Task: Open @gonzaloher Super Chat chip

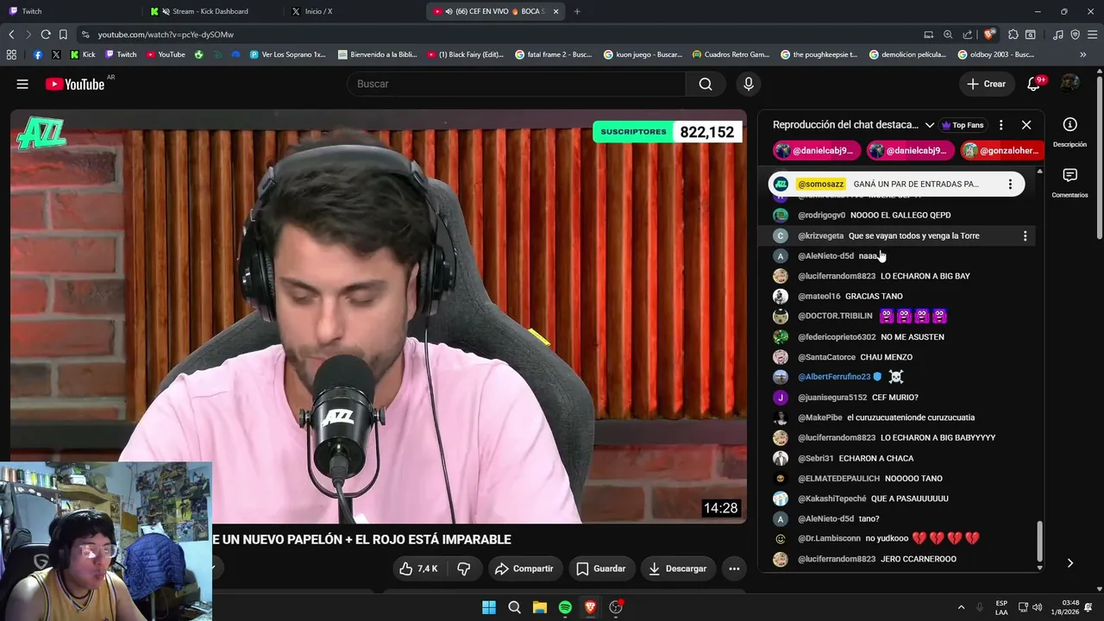Action: coord(1002,150)
